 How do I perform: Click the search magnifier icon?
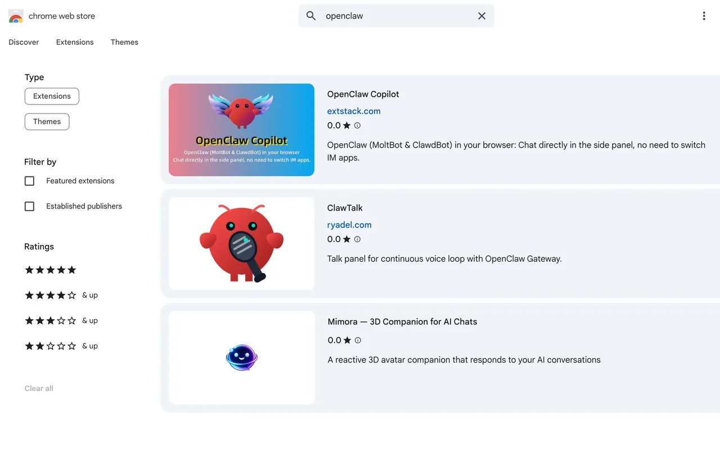point(311,16)
